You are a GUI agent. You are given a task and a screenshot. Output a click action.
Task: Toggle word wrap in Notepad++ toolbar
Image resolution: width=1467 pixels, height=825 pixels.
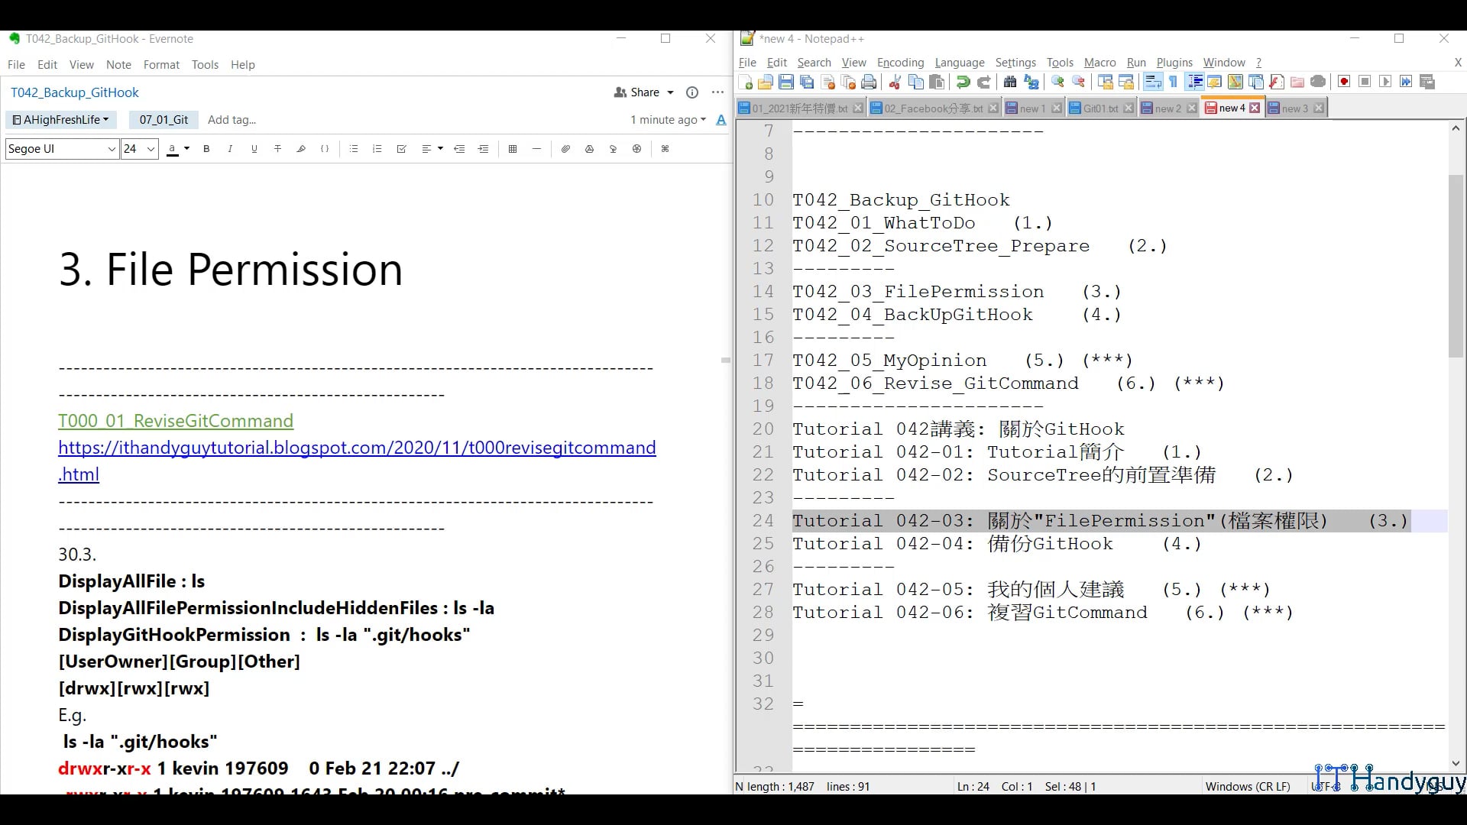point(1153,82)
